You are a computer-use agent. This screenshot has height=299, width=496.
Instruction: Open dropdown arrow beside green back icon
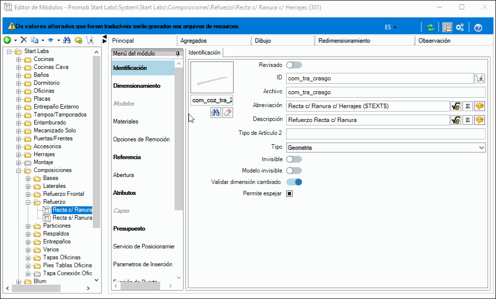(x=15, y=40)
